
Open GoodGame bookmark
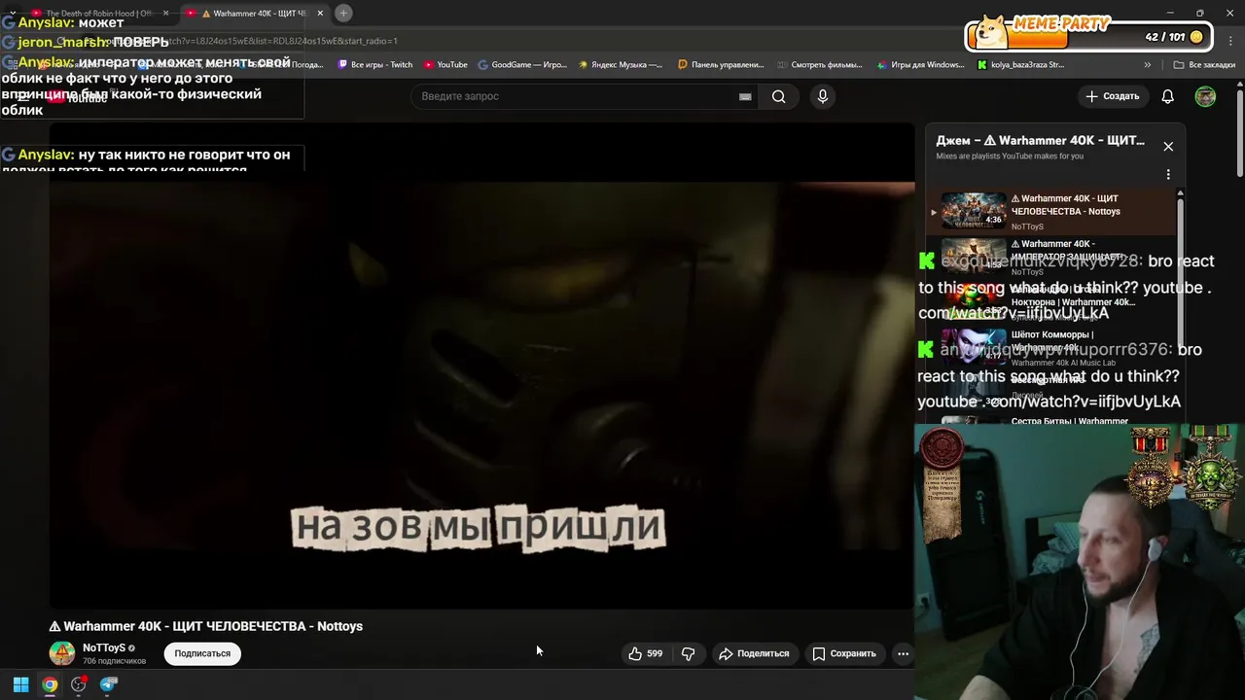point(523,65)
